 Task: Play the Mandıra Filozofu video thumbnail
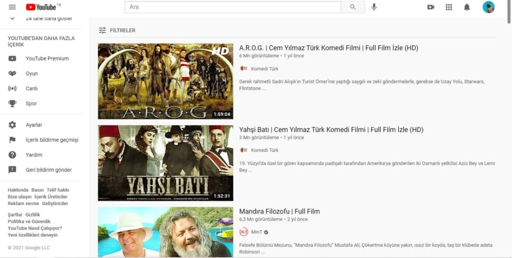[166, 232]
